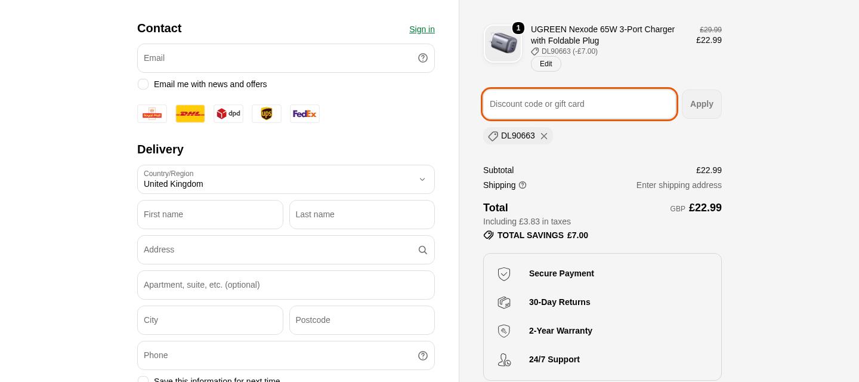The height and width of the screenshot is (382, 859).
Task: Focus the First name field
Action: click(210, 214)
